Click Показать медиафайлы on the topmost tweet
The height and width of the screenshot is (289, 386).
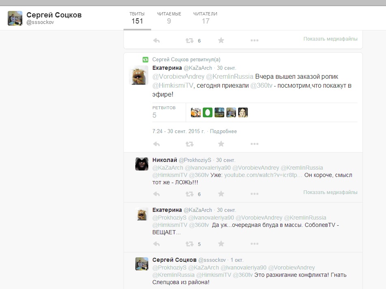(x=330, y=39)
